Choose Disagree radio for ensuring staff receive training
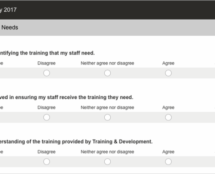Screen dimensions: 215x174 click(46, 117)
